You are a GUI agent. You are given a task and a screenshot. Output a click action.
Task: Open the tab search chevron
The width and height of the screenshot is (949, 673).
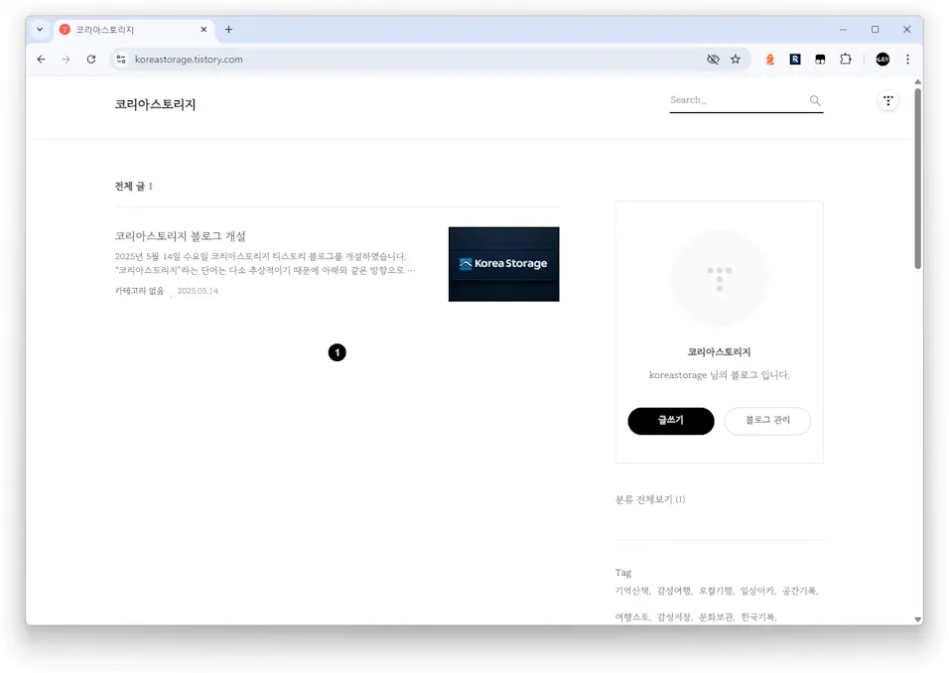(x=39, y=29)
